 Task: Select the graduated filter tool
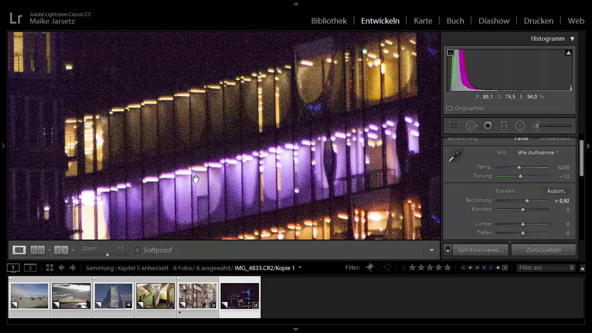504,126
